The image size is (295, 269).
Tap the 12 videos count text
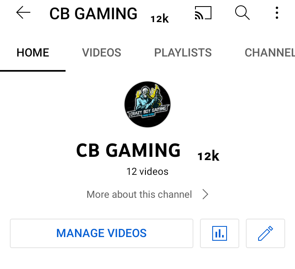click(147, 172)
